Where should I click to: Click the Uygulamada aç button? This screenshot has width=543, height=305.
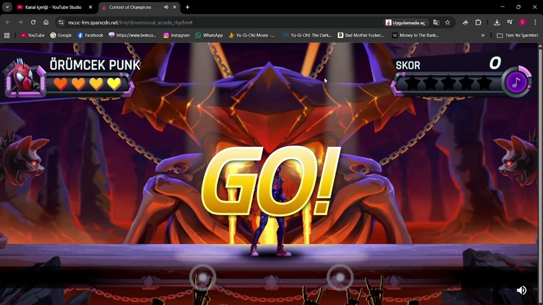coord(406,22)
